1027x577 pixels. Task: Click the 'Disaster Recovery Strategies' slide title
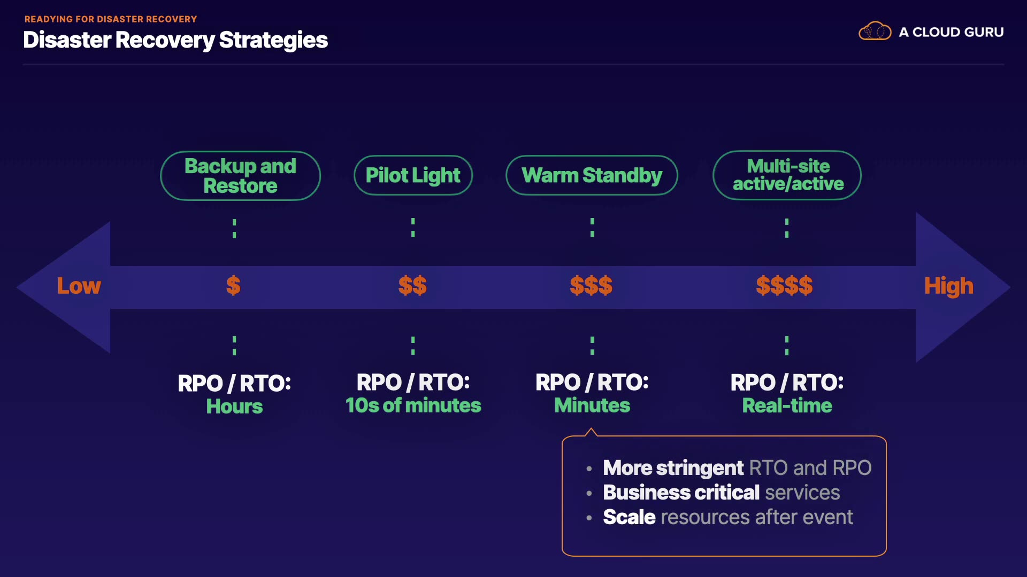175,40
